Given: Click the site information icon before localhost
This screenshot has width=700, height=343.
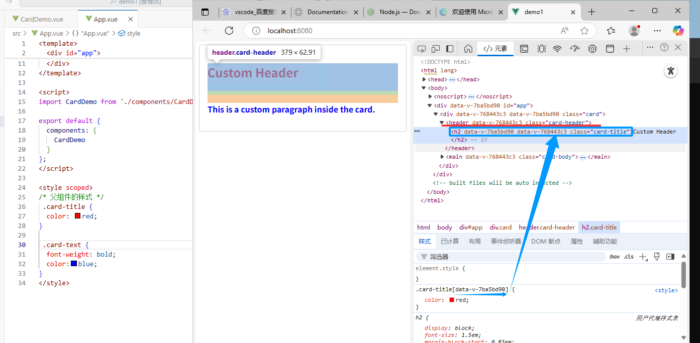Looking at the screenshot, I should coord(256,31).
